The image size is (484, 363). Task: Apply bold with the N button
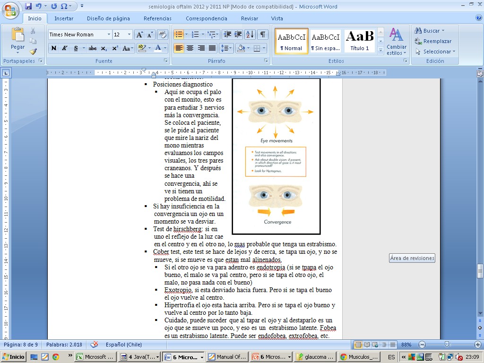(54, 48)
